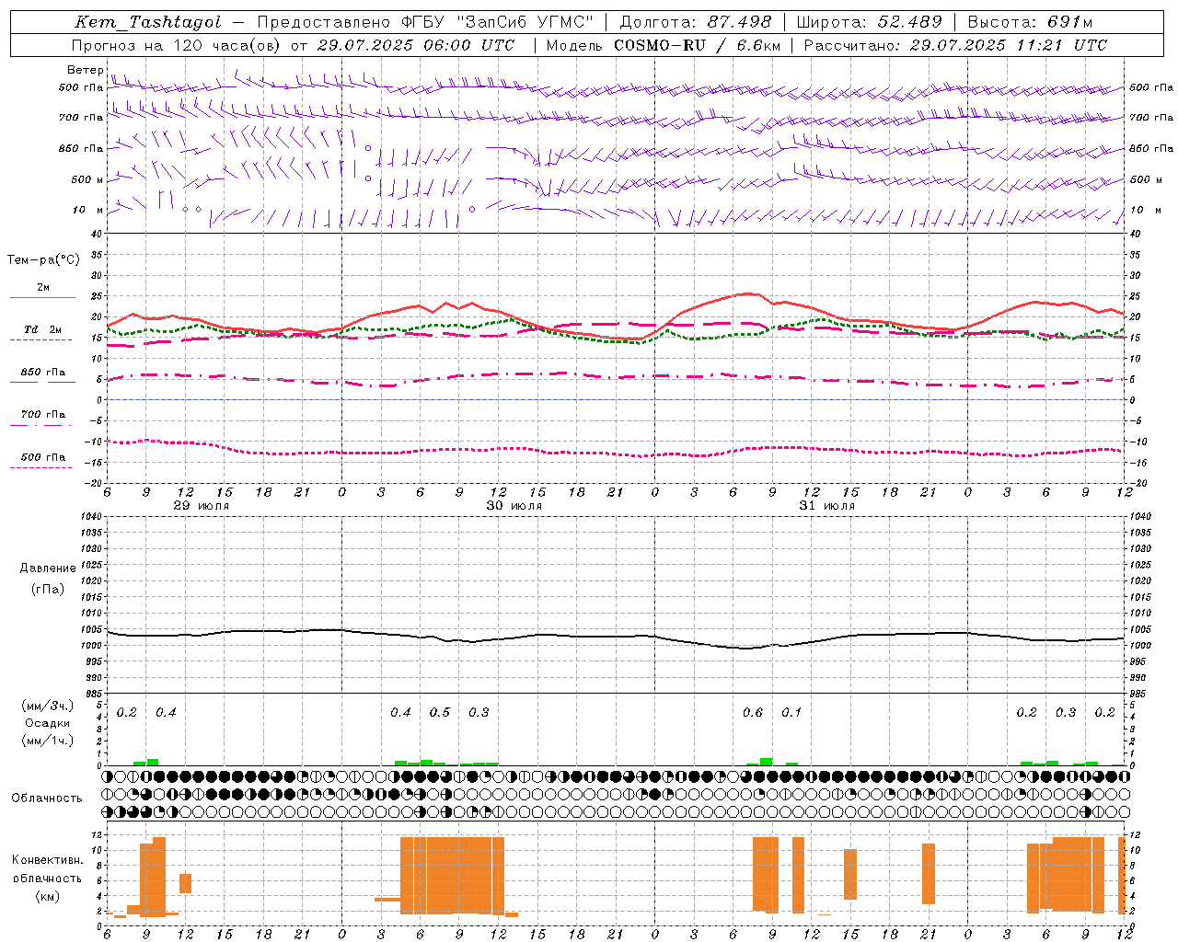Click the left 500 м wind level label
Screen dimensions: 1178x942
88,180
